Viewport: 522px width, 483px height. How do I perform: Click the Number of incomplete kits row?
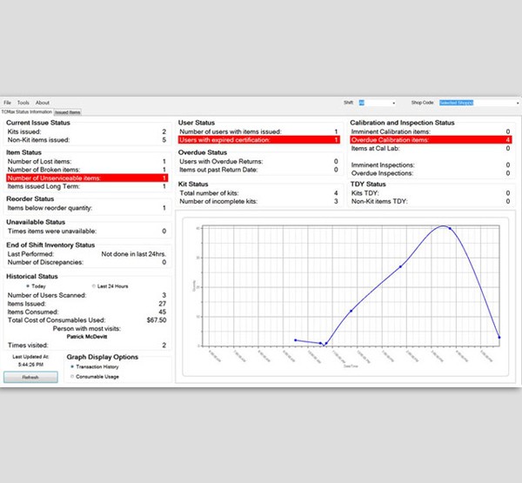(x=258, y=201)
